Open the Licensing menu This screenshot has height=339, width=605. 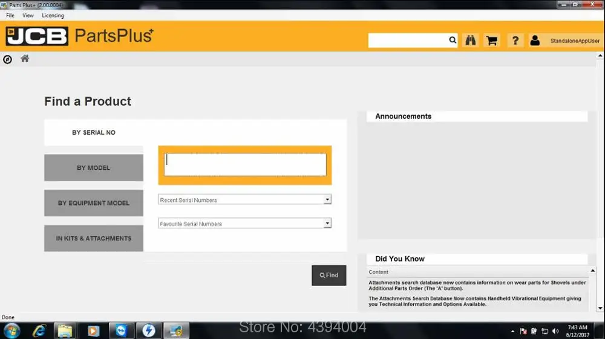click(x=53, y=16)
